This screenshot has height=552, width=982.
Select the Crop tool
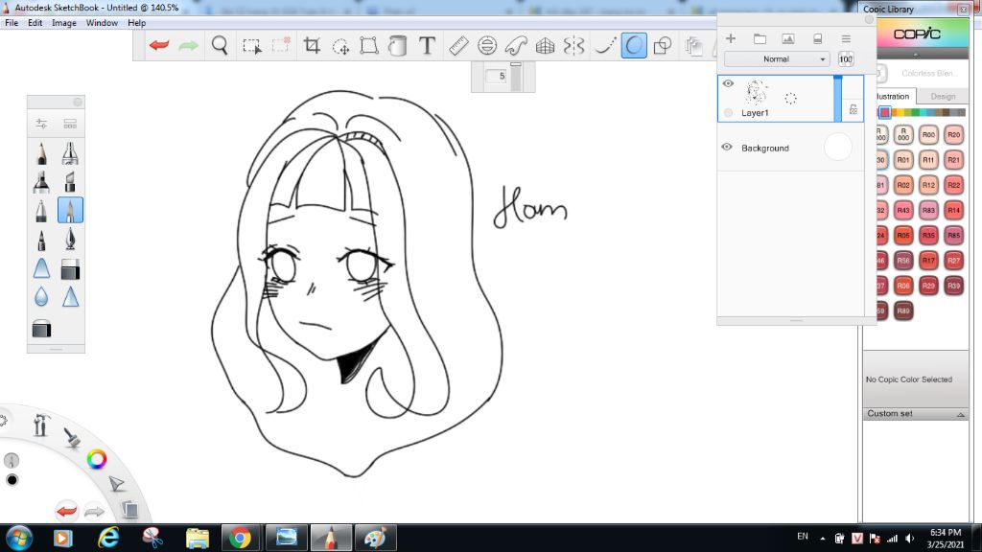click(312, 45)
